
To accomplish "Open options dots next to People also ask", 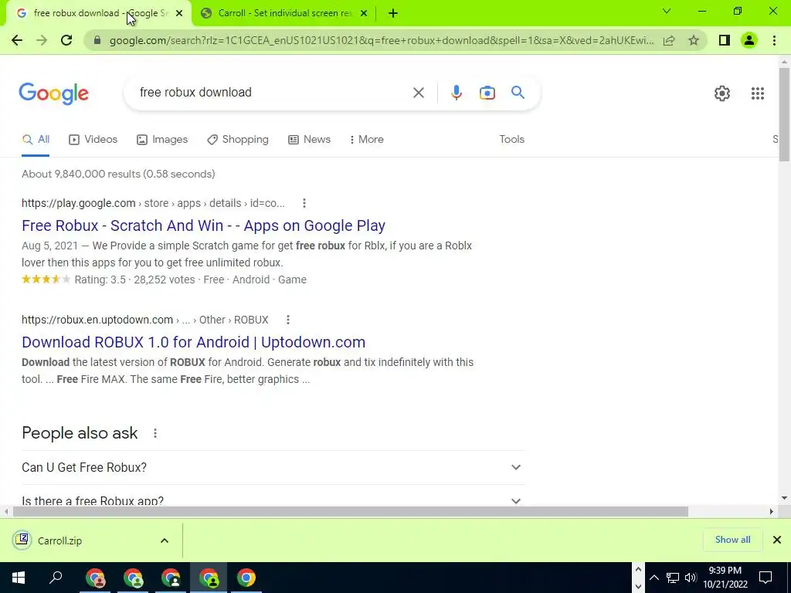I will click(154, 433).
